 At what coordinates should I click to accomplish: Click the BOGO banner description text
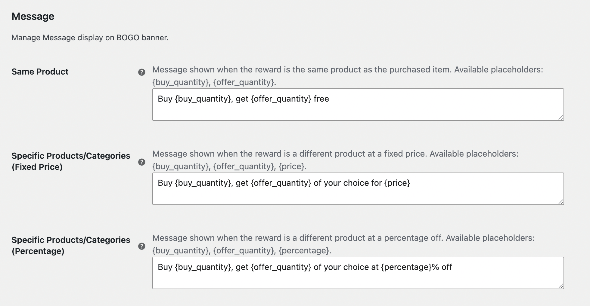pos(90,38)
